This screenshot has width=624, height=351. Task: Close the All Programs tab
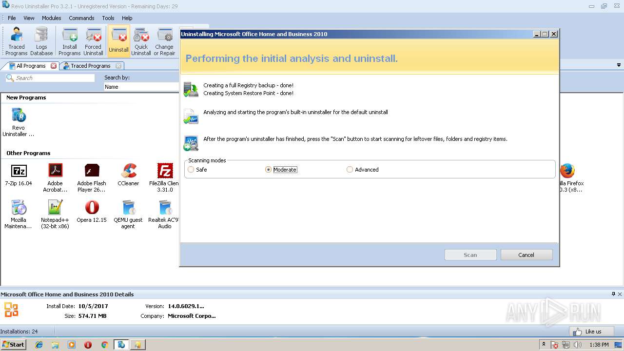coord(54,66)
